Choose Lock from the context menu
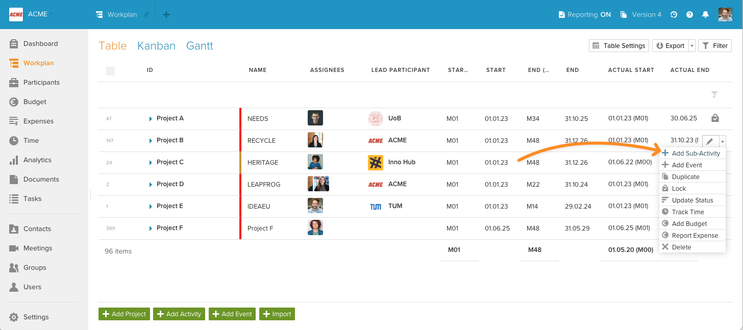743x330 pixels. coord(692,188)
